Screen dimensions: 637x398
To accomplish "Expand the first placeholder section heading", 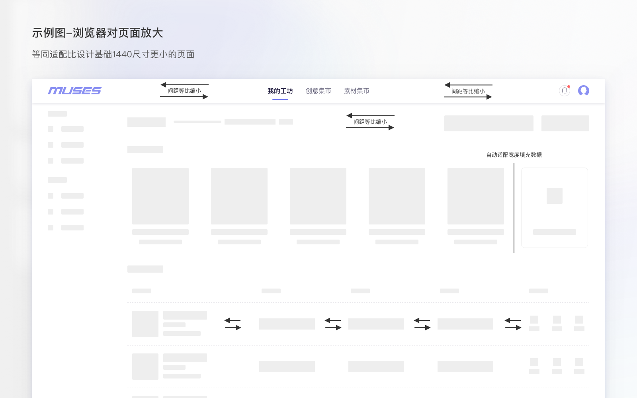I will click(x=145, y=149).
